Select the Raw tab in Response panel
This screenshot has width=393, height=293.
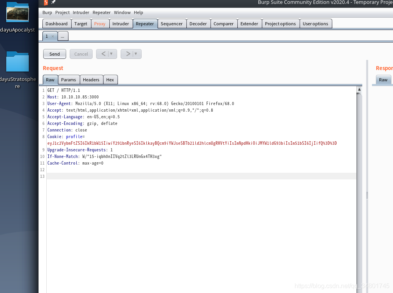click(383, 80)
